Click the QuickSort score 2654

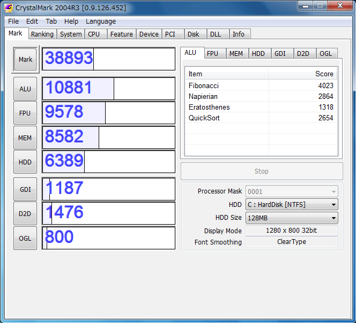[x=325, y=118]
